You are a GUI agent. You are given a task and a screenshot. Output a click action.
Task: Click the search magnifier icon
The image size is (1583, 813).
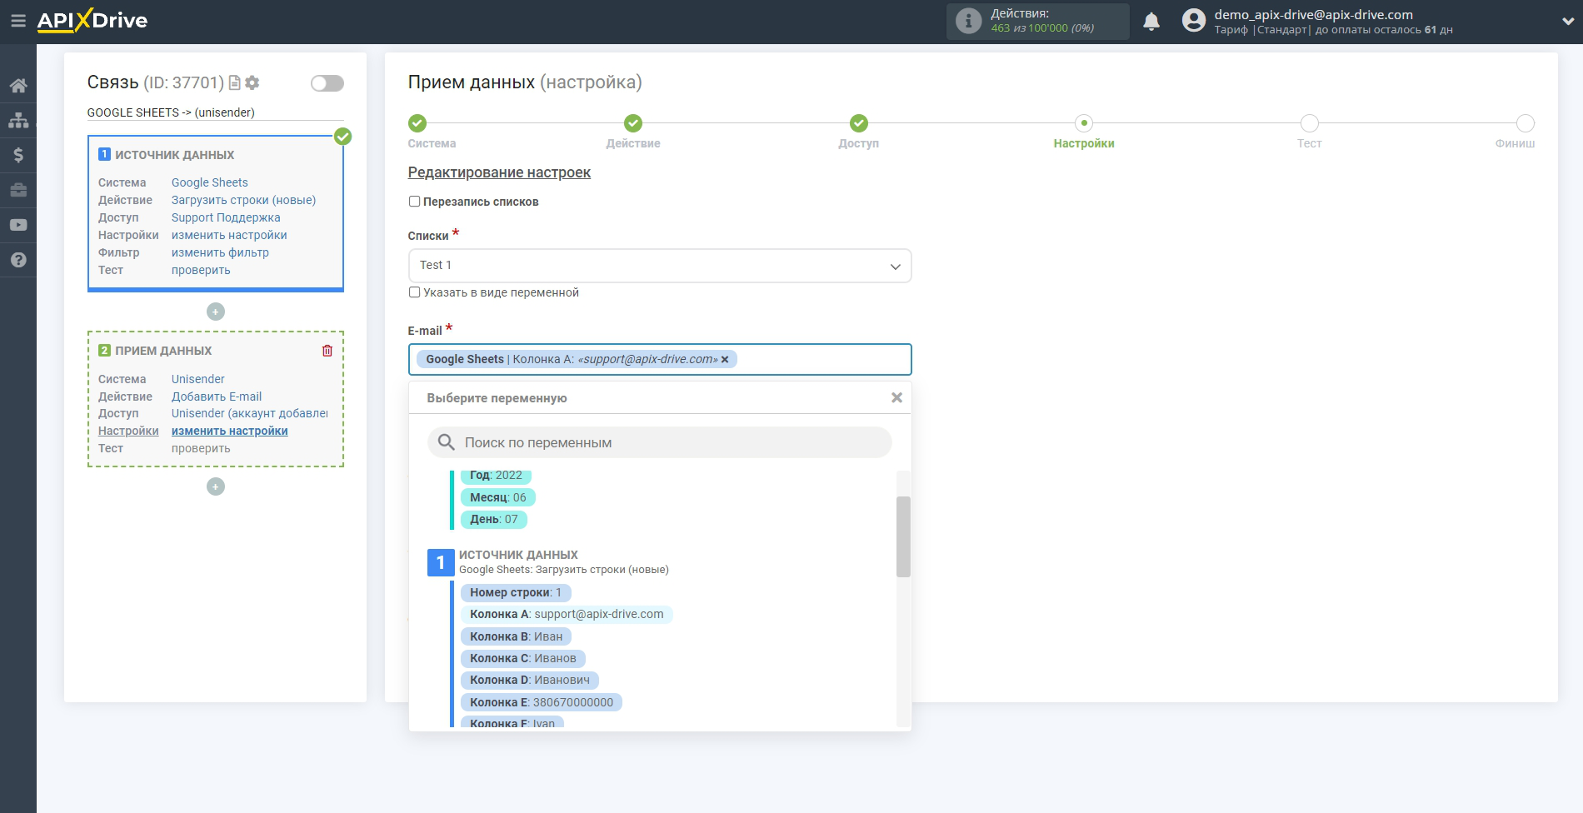tap(447, 442)
